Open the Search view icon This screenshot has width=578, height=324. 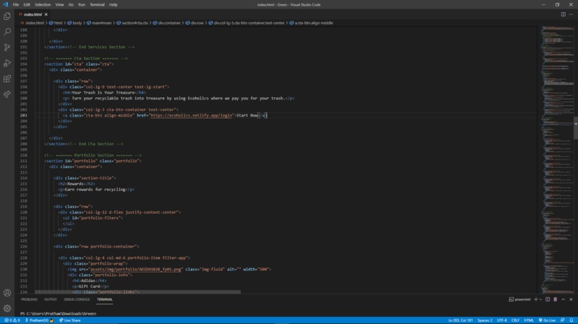[7, 31]
